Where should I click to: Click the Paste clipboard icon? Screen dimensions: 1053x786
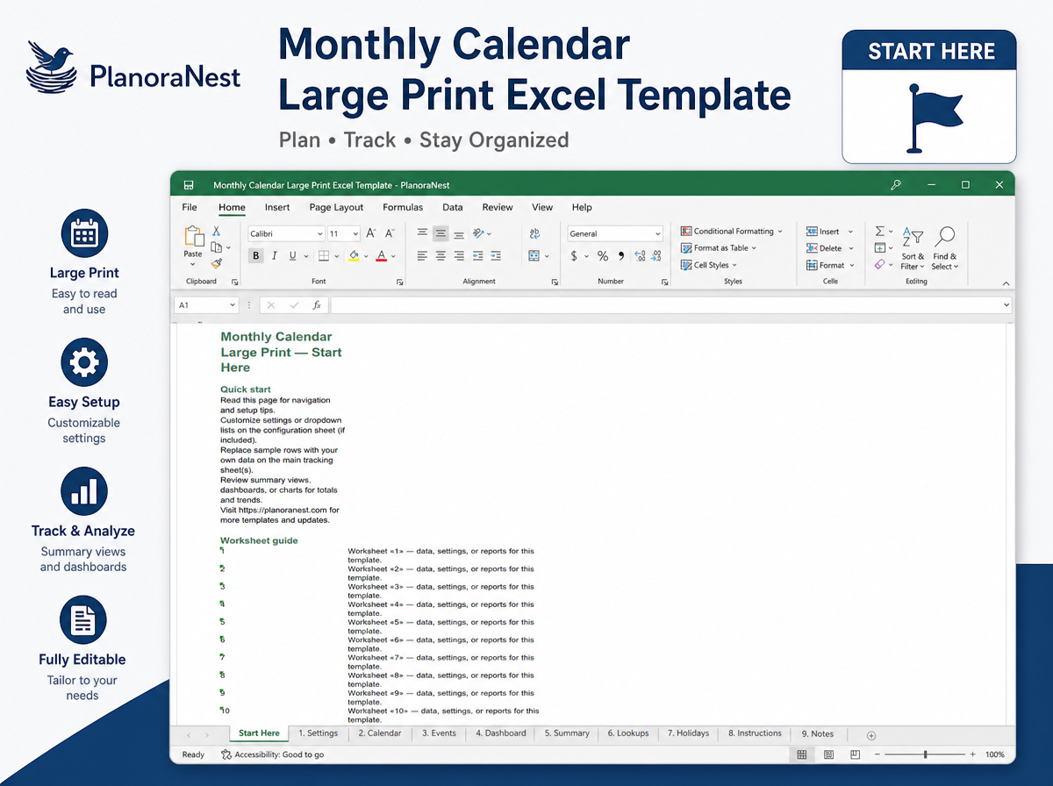coord(193,237)
